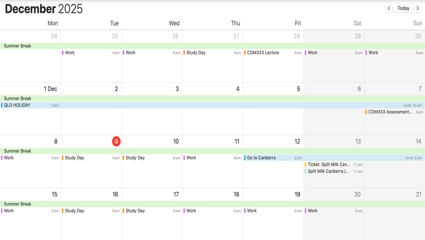Open the Work event on Monday the 8th
This screenshot has height=240, width=425.
[x=9, y=158]
